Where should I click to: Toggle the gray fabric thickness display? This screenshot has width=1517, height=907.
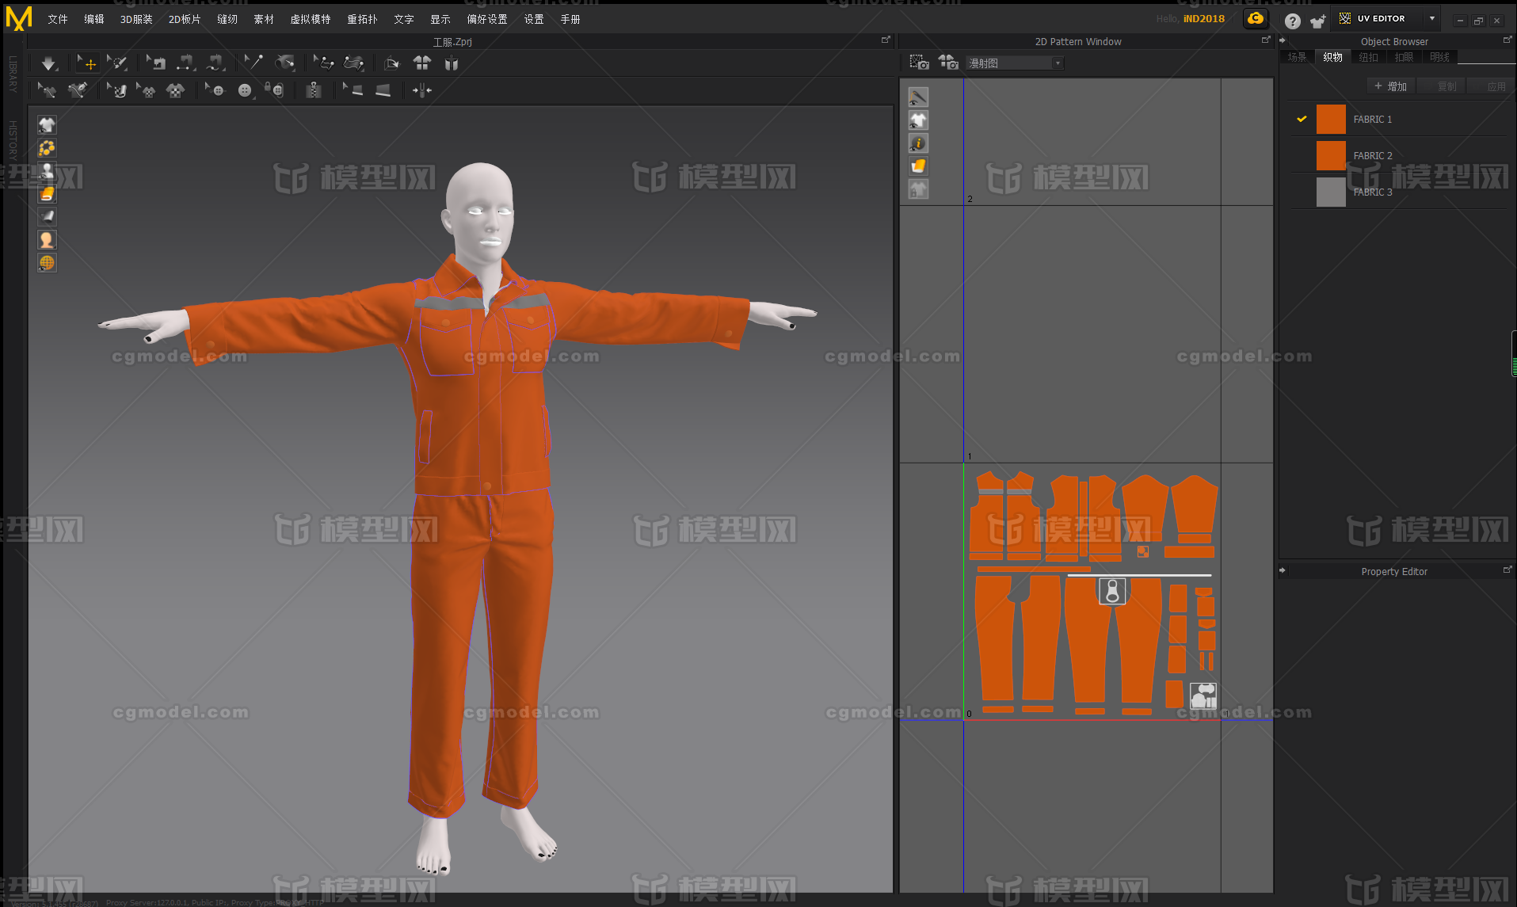coord(47,216)
